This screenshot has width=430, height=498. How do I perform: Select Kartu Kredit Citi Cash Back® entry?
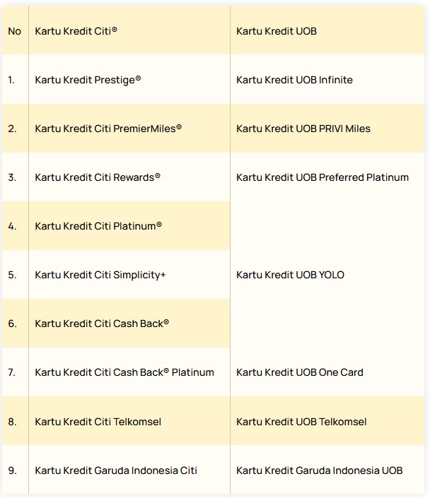coord(102,324)
